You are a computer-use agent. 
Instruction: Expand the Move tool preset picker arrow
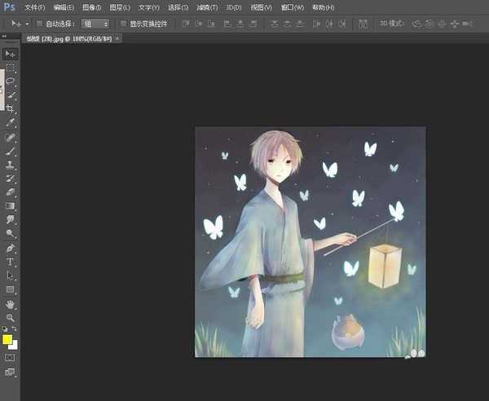27,24
